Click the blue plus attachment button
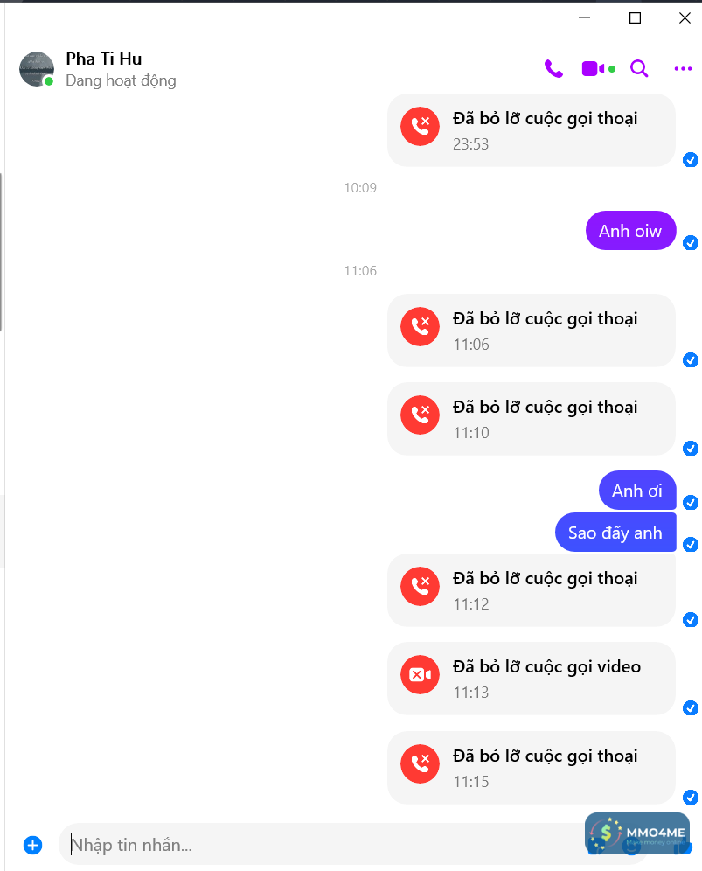This screenshot has height=871, width=702. coord(32,845)
